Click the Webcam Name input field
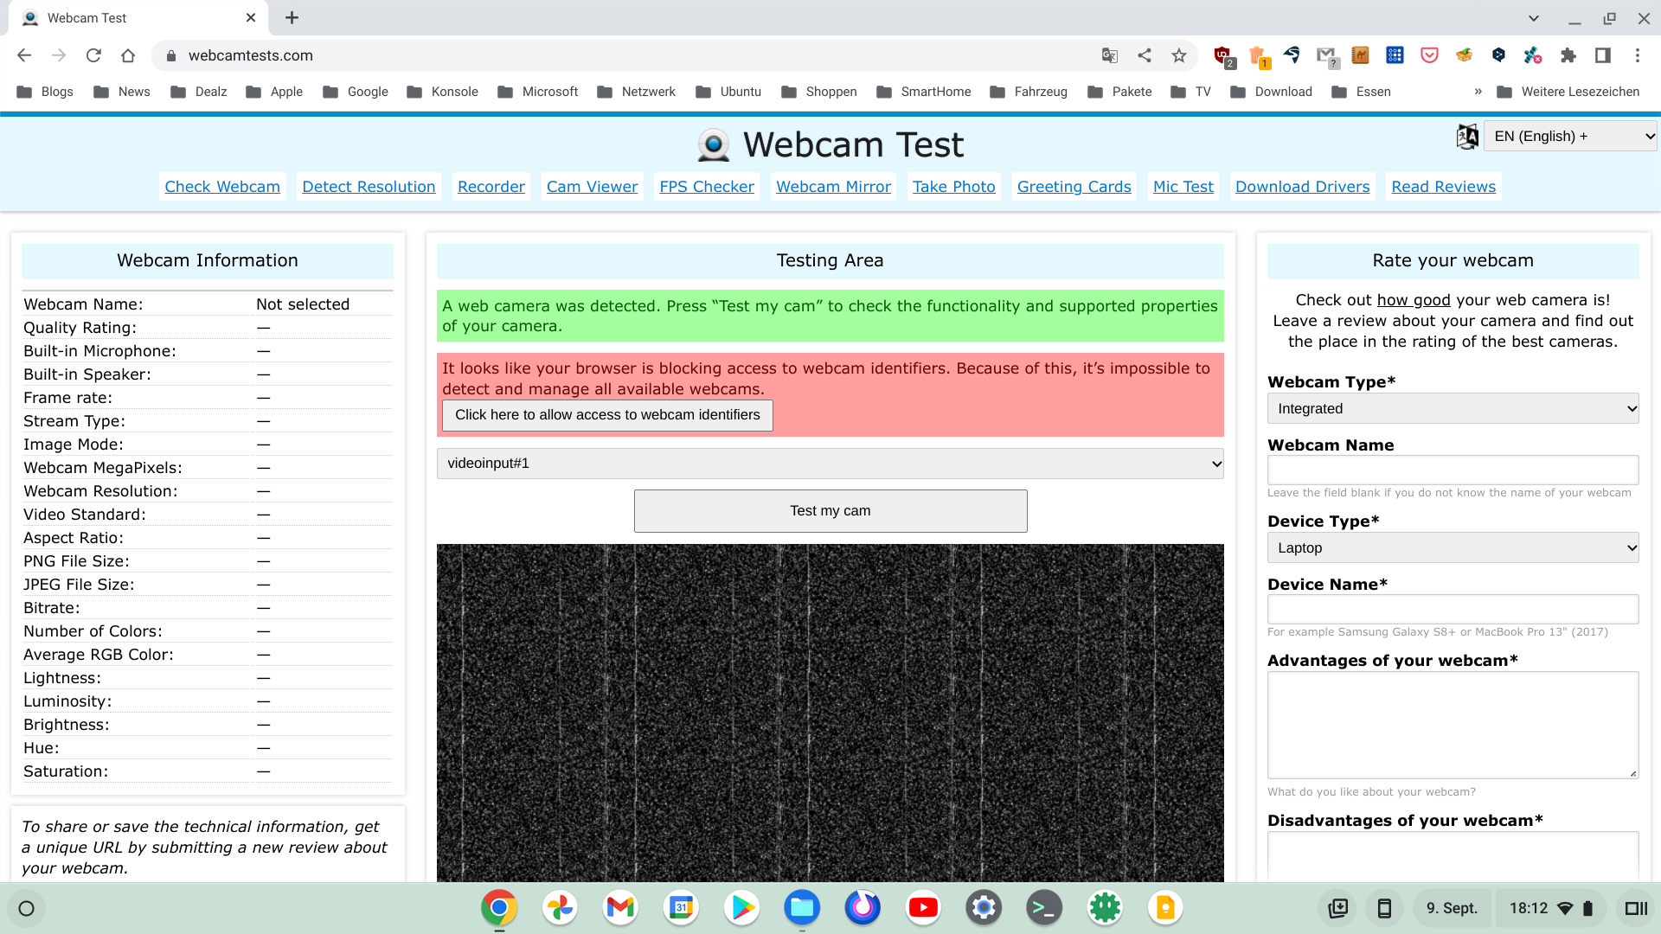Image resolution: width=1661 pixels, height=934 pixels. [1453, 470]
